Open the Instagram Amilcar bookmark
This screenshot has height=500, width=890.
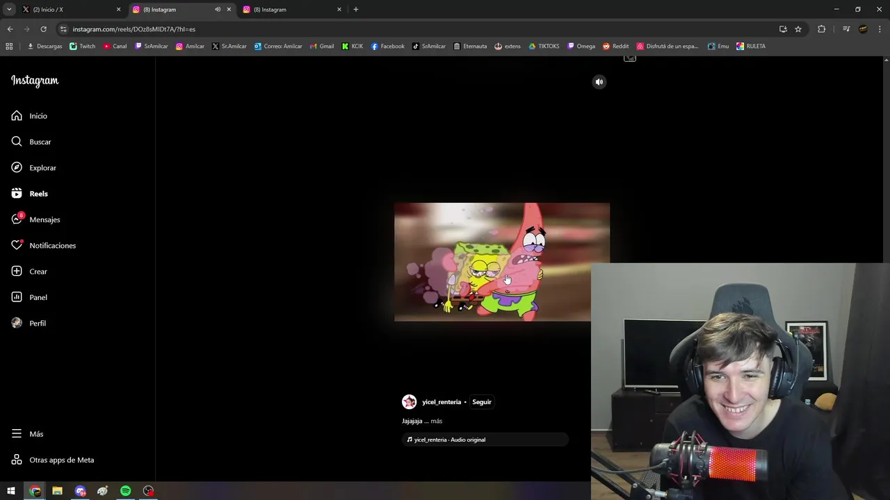pos(190,47)
